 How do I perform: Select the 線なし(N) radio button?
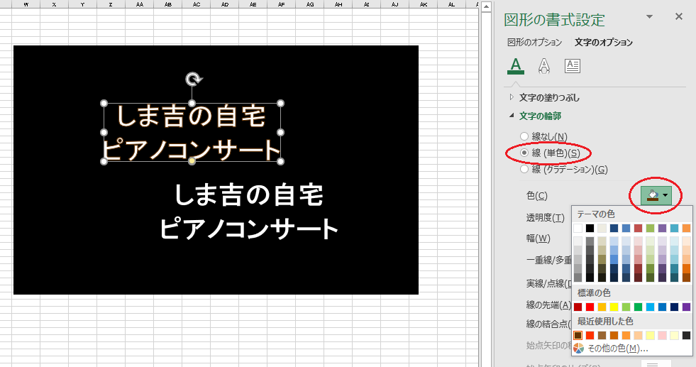coord(524,136)
